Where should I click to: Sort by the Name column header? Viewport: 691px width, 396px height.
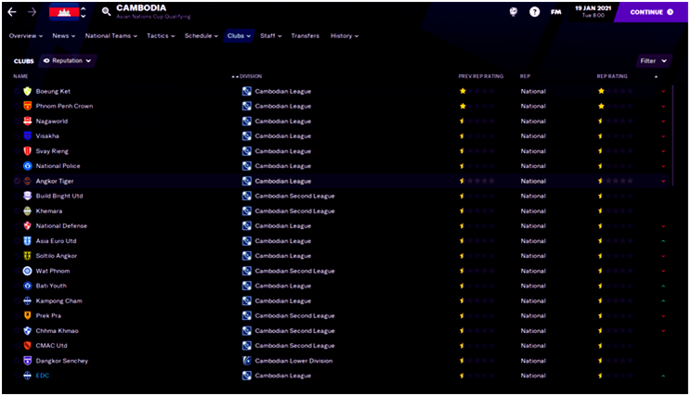[20, 76]
